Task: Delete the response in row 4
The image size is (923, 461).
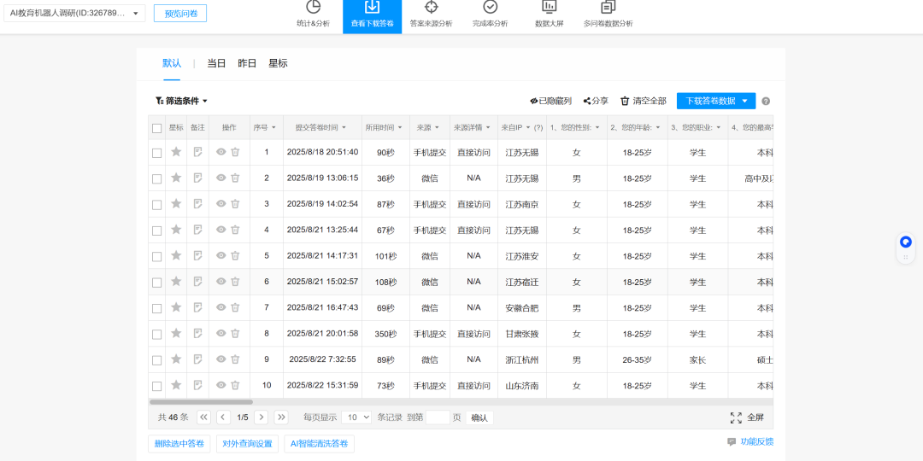Action: 236,230
